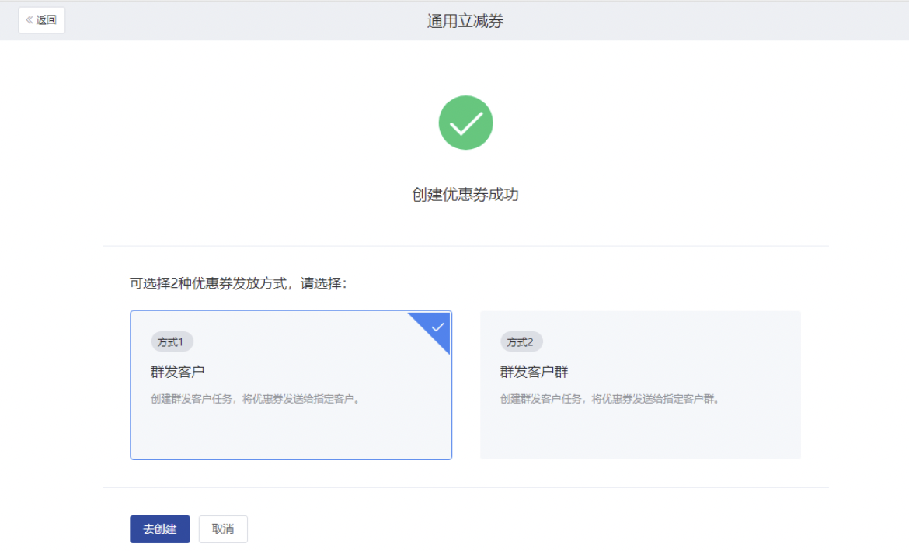
Task: Select the 群发客户群 option title
Action: (535, 372)
